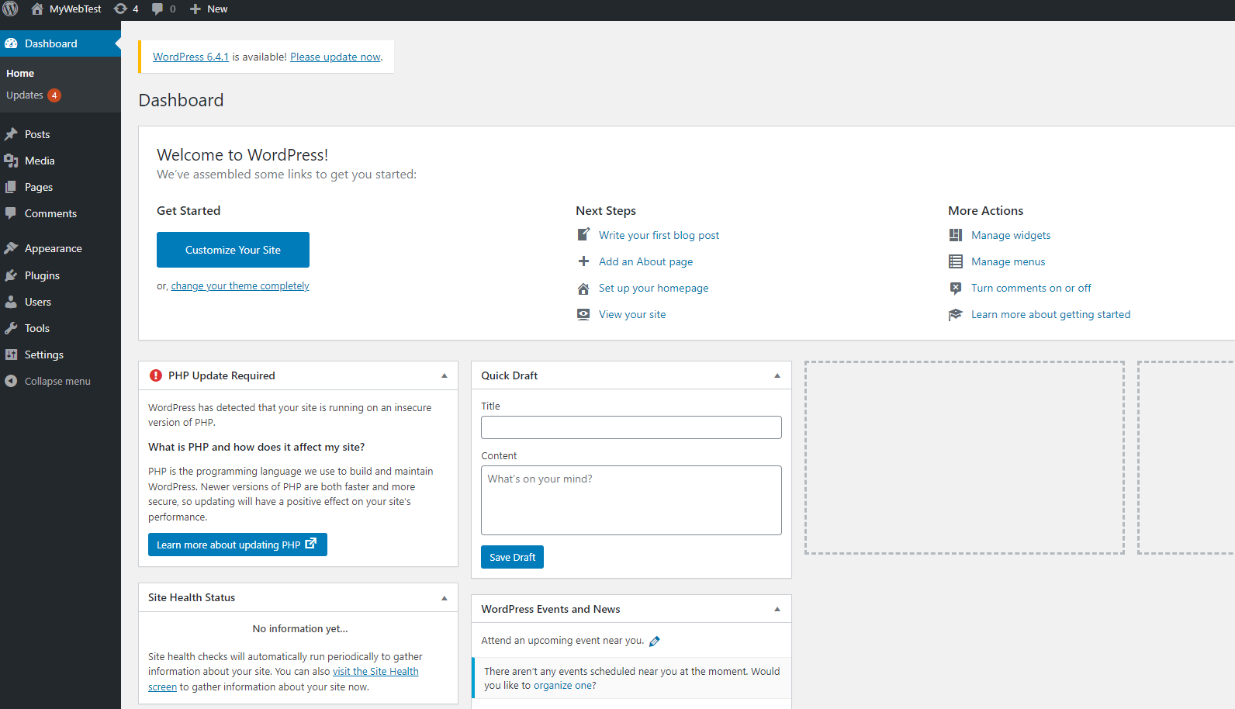This screenshot has height=709, width=1235.
Task: Click the Manage widgets grid icon
Action: (956, 235)
